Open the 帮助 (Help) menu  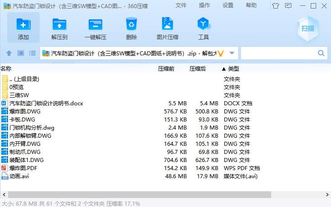[251, 5]
